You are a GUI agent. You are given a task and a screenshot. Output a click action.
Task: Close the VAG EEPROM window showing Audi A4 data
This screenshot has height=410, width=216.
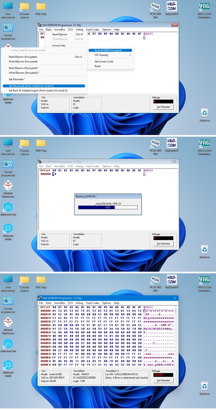tap(175, 298)
